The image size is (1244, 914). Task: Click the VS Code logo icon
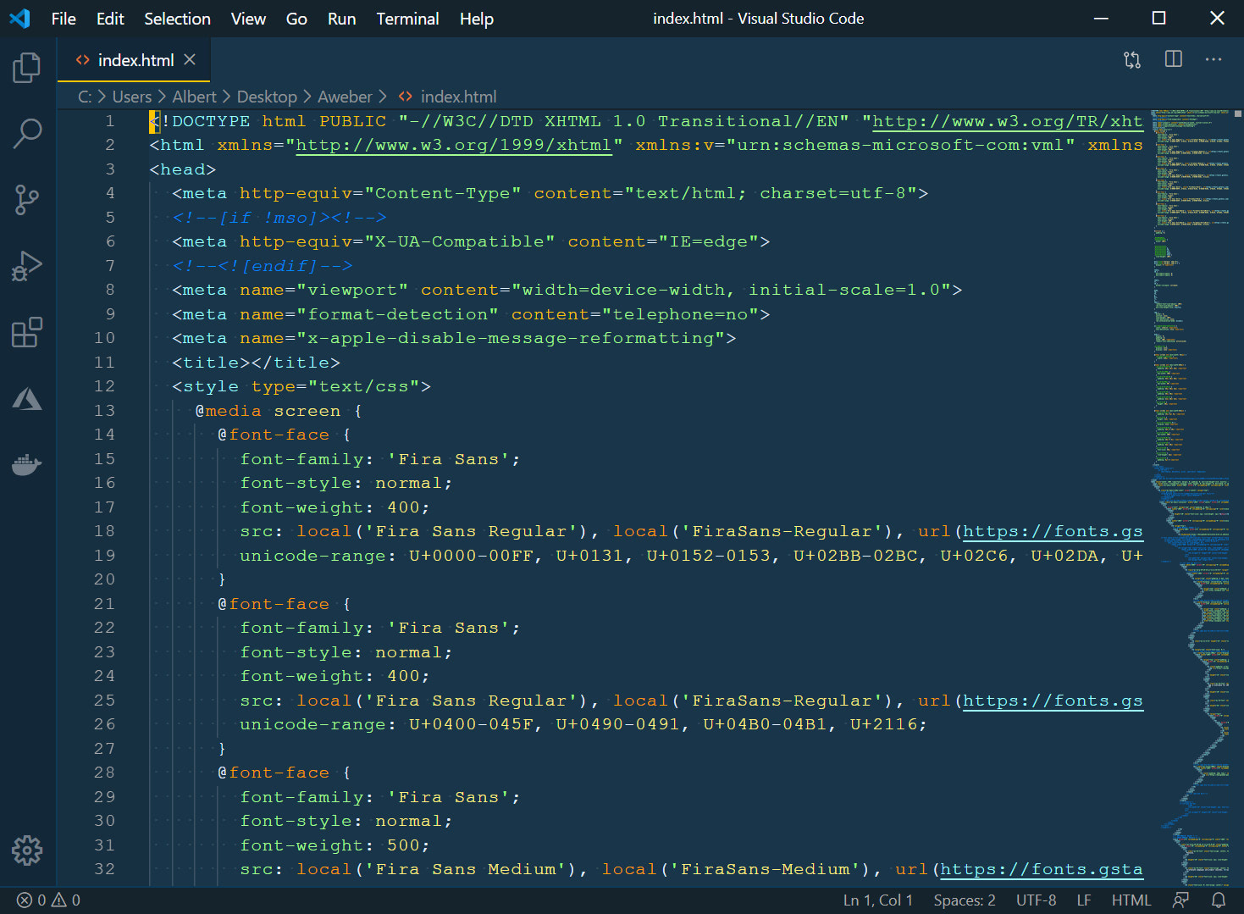[x=19, y=19]
